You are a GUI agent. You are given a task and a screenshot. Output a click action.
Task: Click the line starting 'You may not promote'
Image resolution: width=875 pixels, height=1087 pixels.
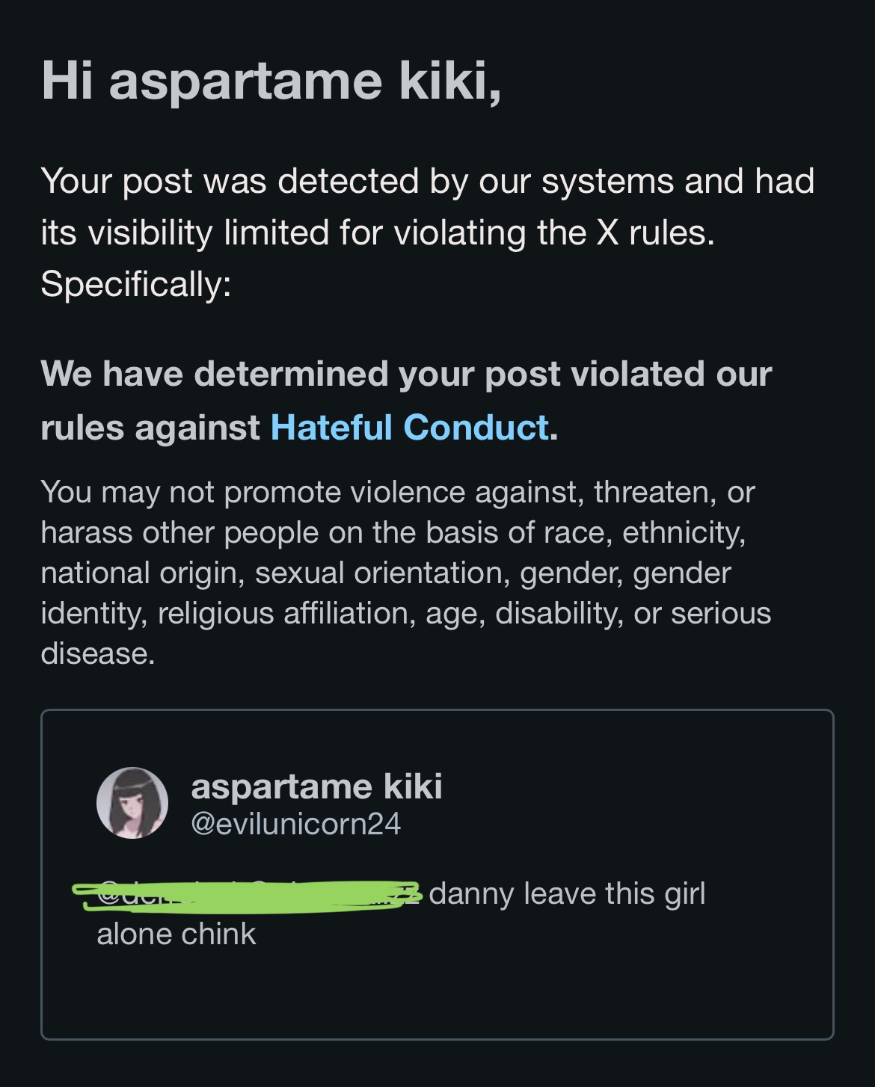coord(397,492)
